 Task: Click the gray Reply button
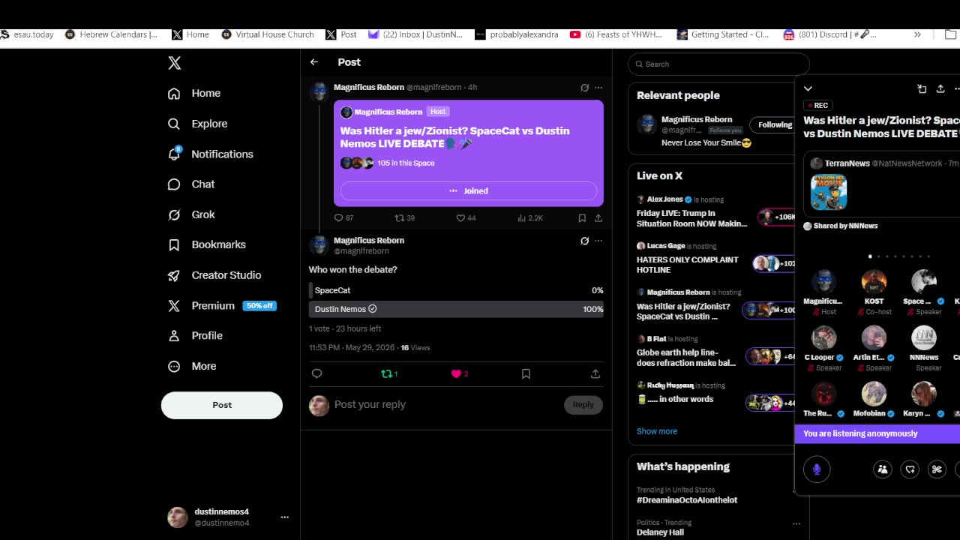click(x=583, y=405)
